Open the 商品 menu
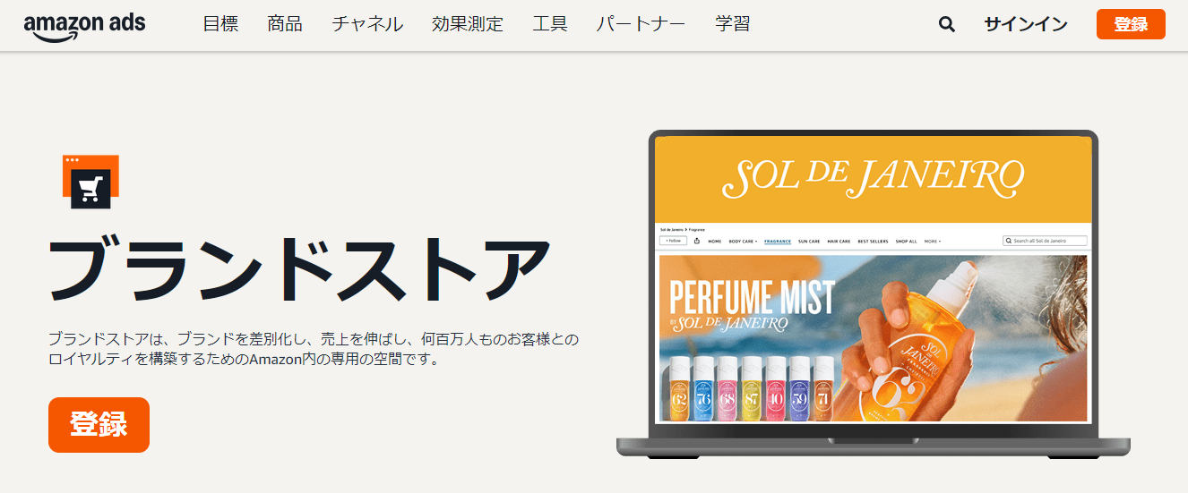 tap(285, 24)
